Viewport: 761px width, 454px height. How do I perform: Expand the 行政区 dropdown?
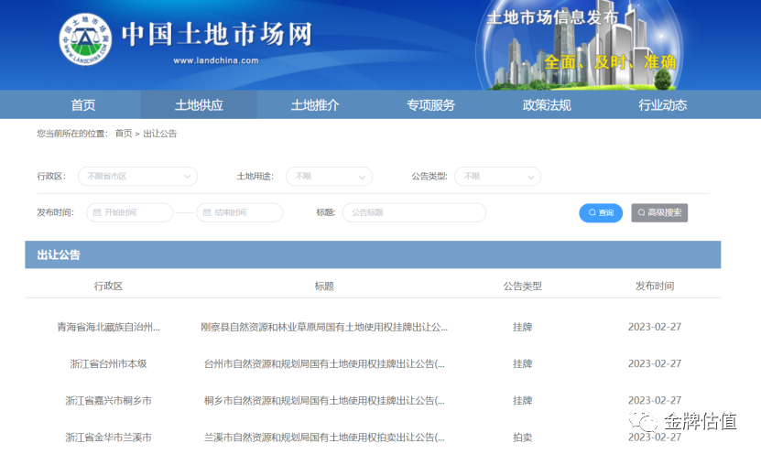point(138,177)
